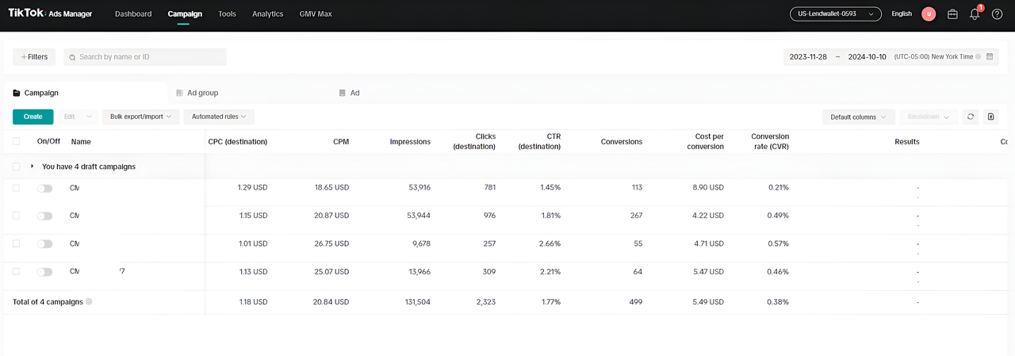1015x356 pixels.
Task: Sort by Clicks (destination) column header
Action: click(x=474, y=141)
